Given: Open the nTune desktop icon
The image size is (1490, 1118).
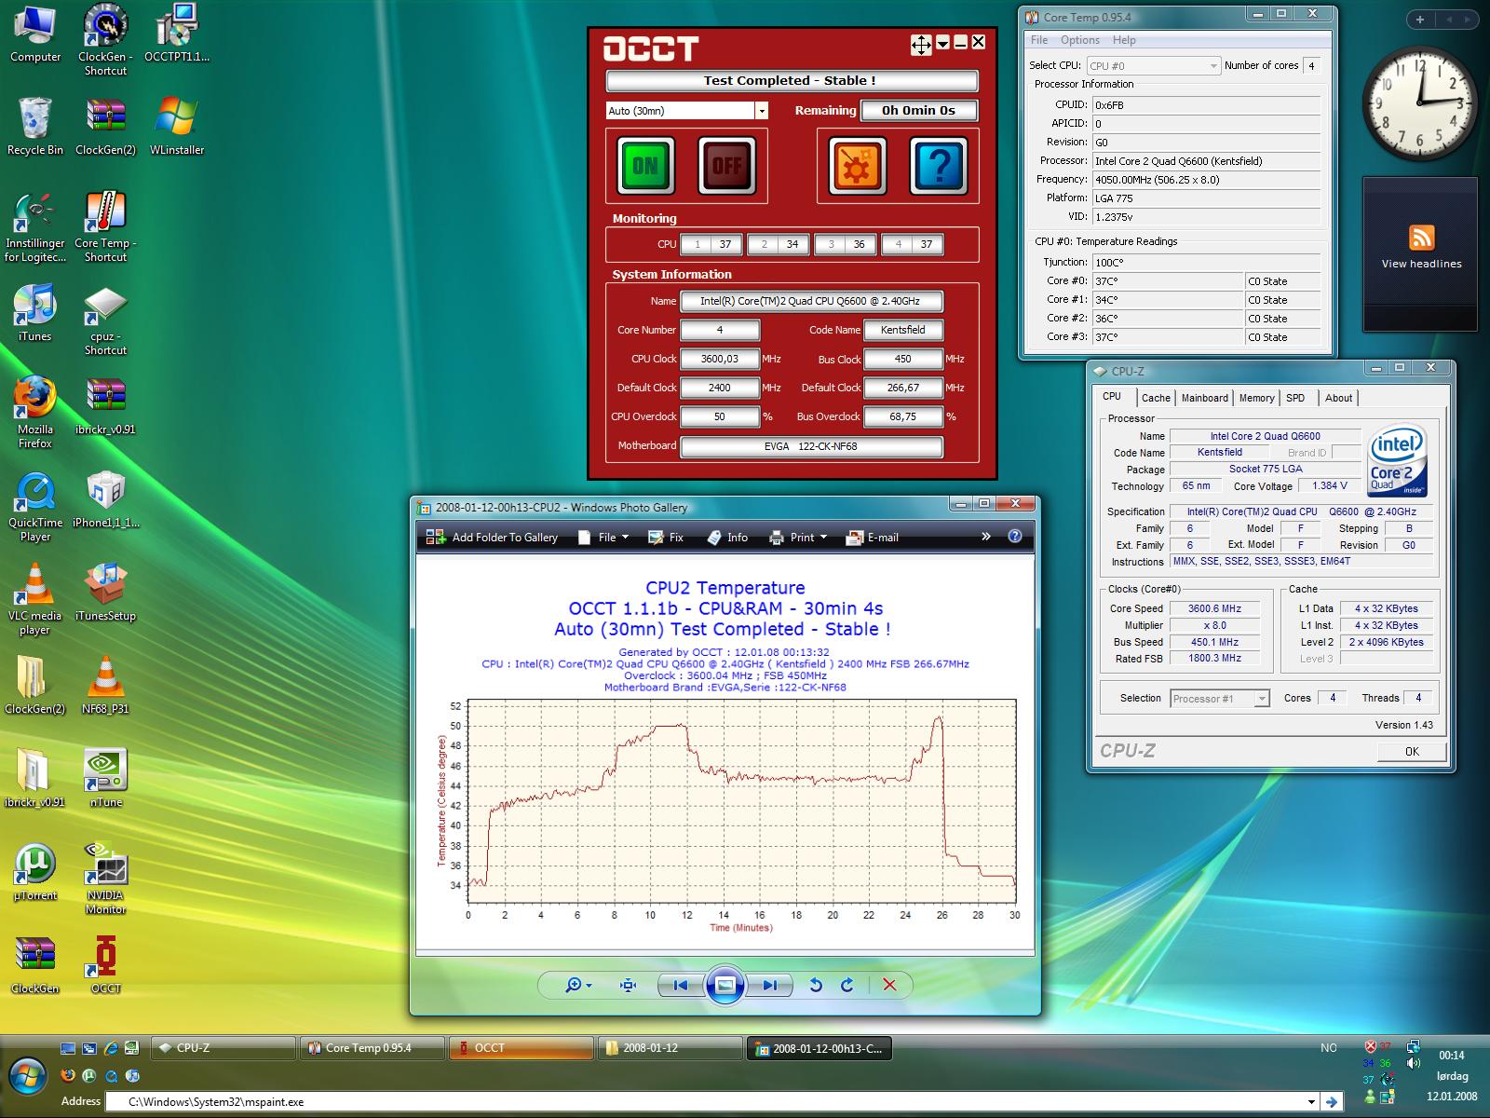Looking at the screenshot, I should click(106, 778).
